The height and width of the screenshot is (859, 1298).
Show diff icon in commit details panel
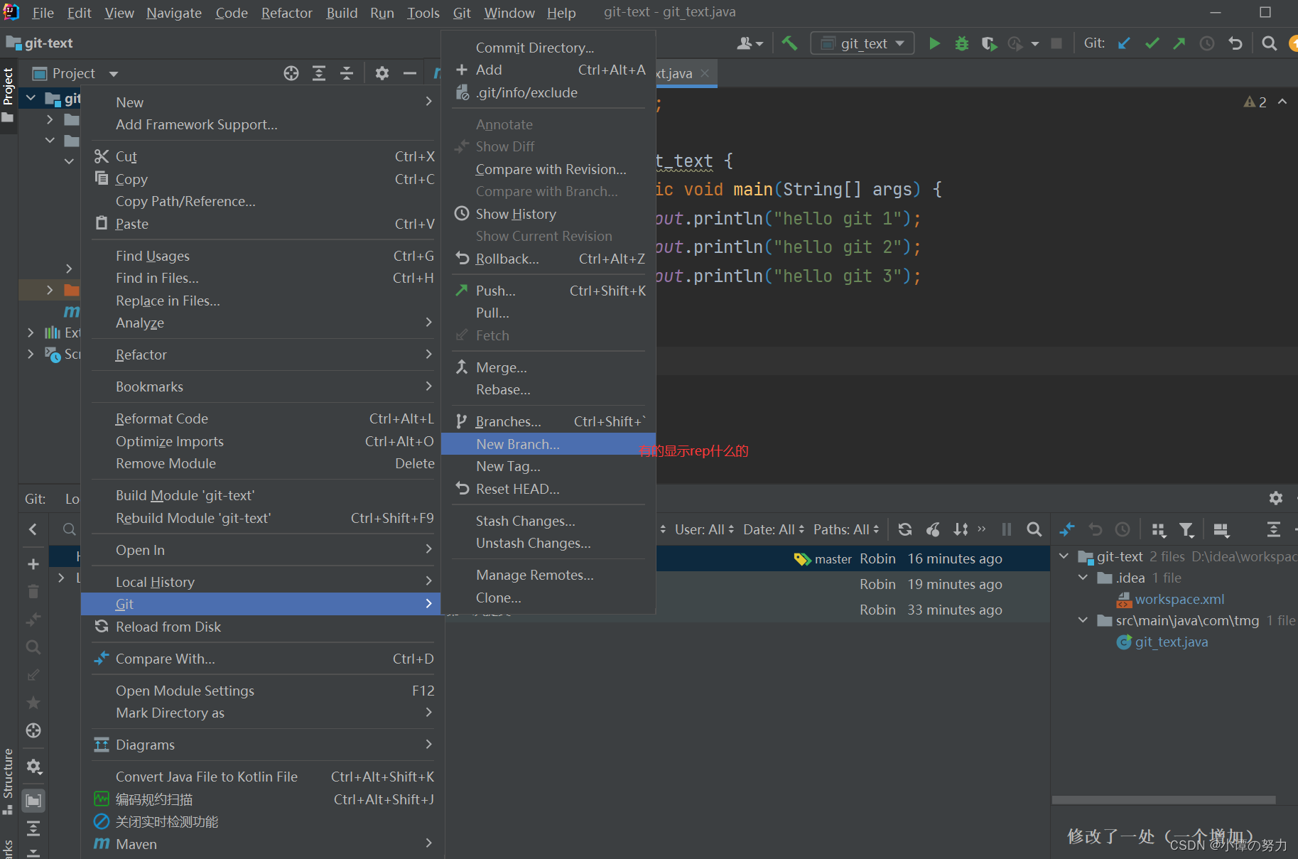coord(1067,529)
